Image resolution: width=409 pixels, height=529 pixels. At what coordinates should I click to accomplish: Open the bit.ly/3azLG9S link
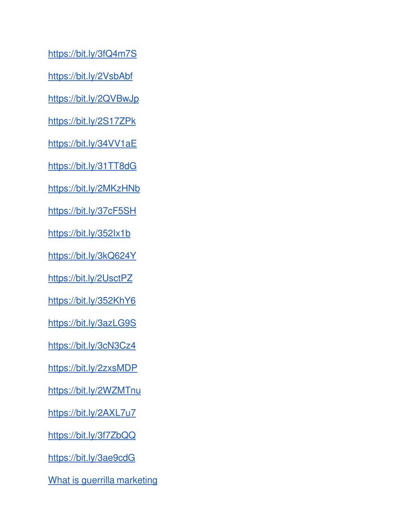[x=92, y=323]
